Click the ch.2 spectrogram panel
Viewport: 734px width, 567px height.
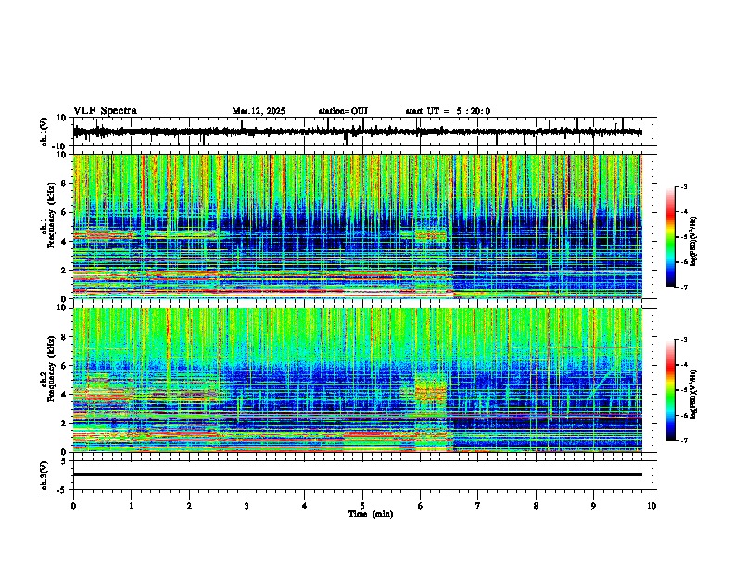point(357,380)
